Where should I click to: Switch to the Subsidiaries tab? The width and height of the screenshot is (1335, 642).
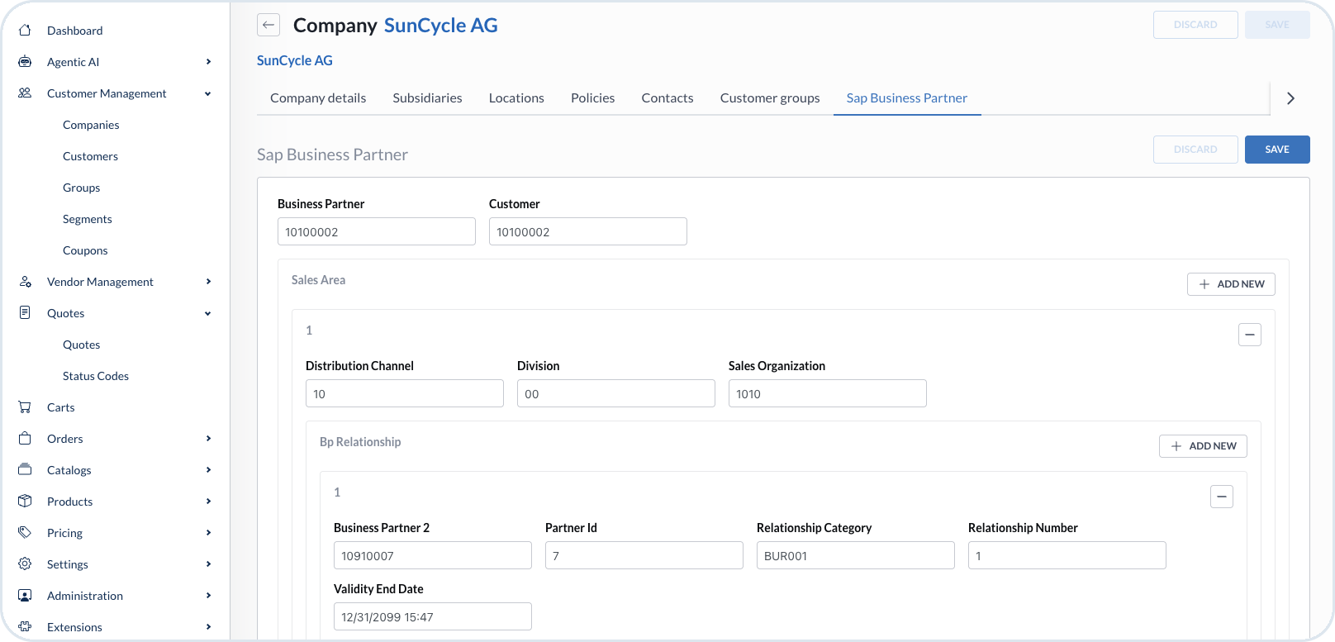point(428,98)
